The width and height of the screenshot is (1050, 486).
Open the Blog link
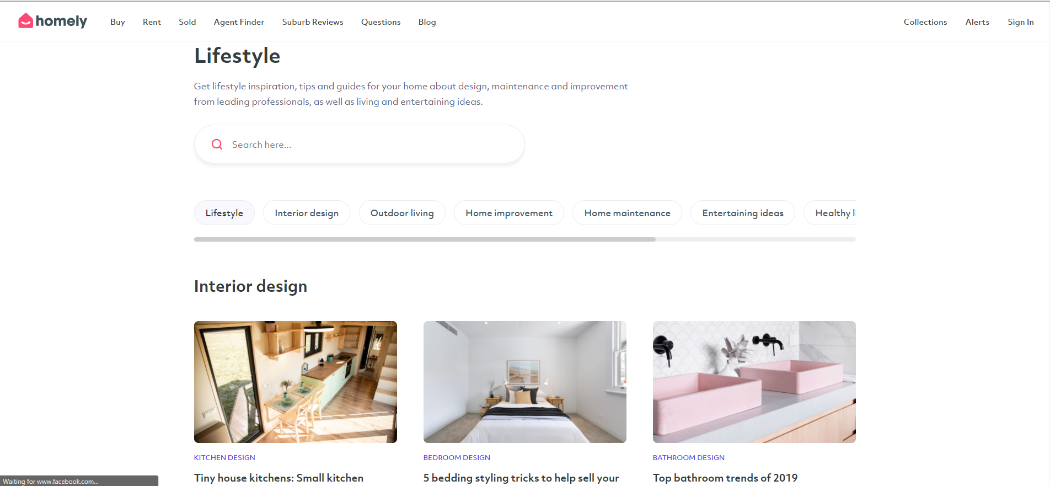(427, 22)
